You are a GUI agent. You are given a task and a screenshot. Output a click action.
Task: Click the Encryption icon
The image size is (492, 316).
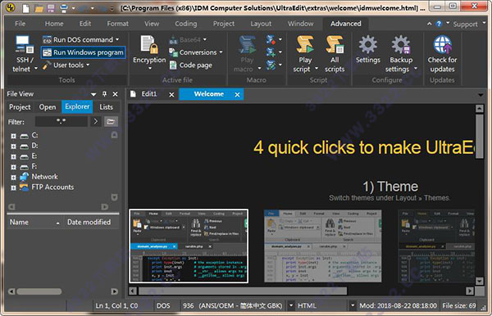[x=149, y=45]
